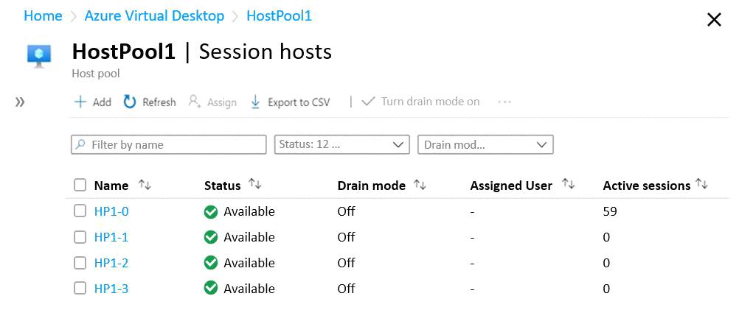Open the Drain mode filter dropdown
This screenshot has height=310, width=739.
(x=485, y=144)
